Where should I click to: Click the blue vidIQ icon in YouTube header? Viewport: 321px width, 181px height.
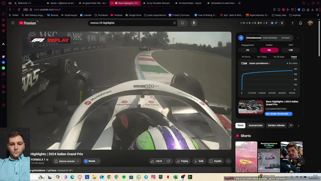[x=272, y=23]
